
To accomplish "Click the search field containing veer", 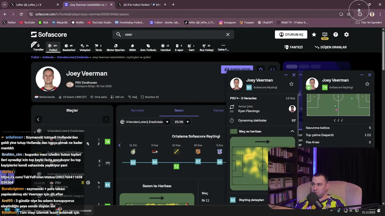I will [173, 34].
